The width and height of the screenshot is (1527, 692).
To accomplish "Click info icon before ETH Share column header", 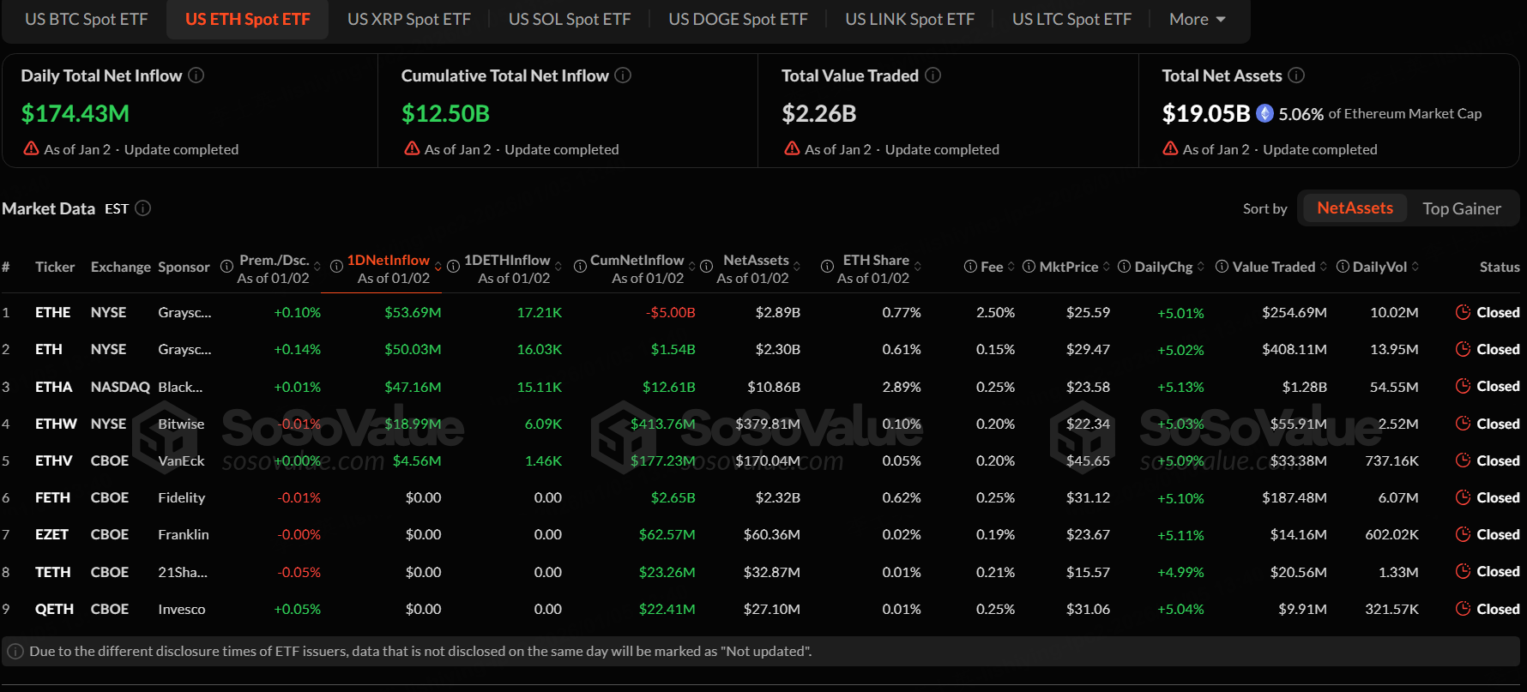I will [x=827, y=267].
